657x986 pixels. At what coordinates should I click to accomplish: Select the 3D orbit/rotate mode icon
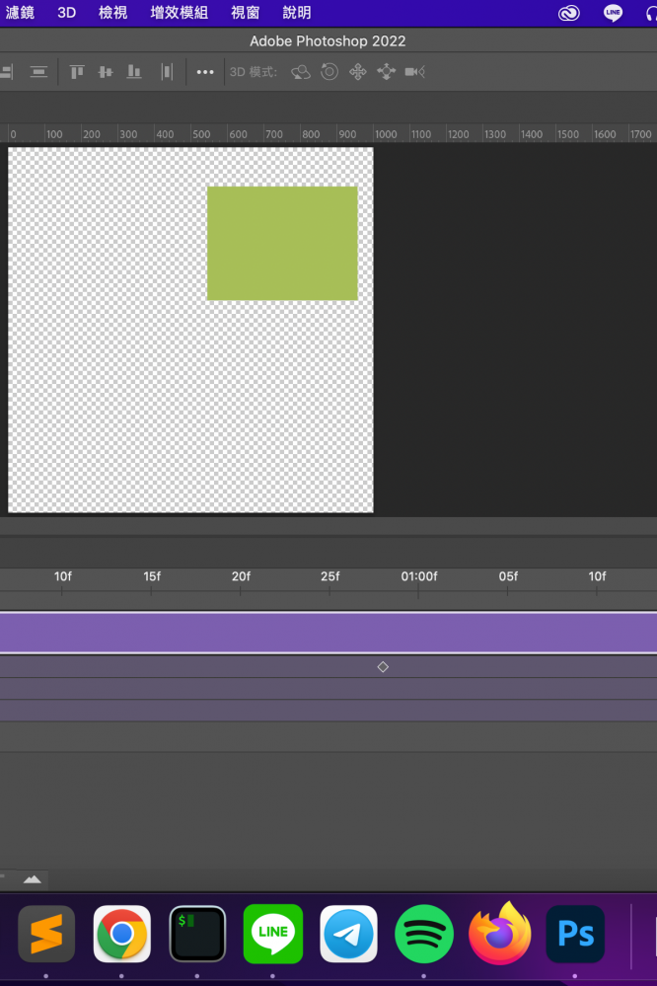[301, 72]
